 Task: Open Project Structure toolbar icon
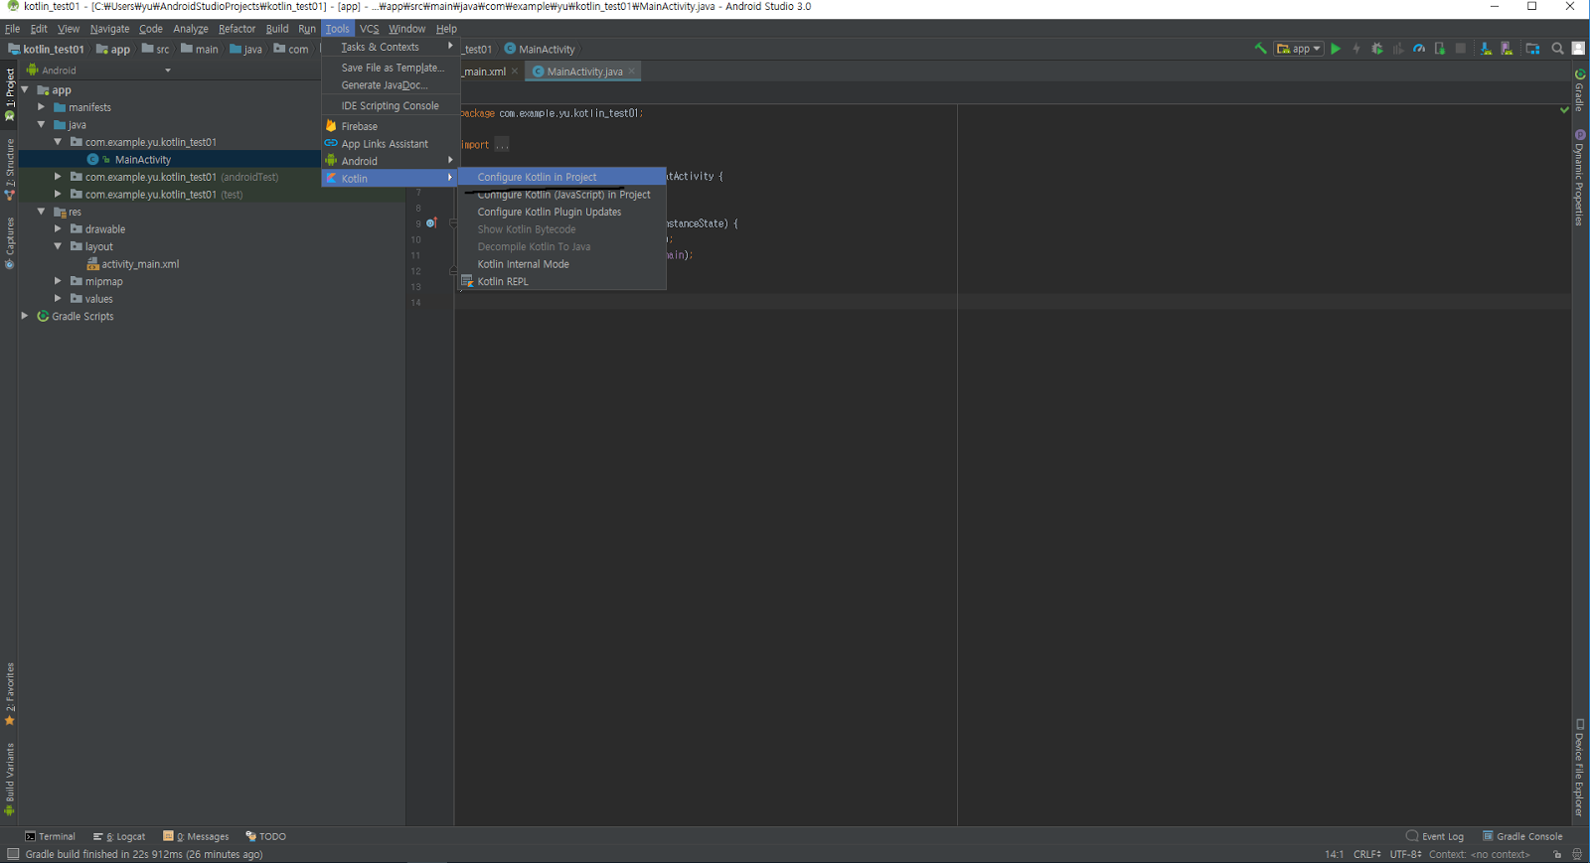[1532, 49]
